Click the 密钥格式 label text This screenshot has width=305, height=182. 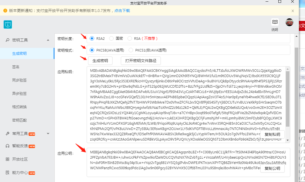point(65,50)
